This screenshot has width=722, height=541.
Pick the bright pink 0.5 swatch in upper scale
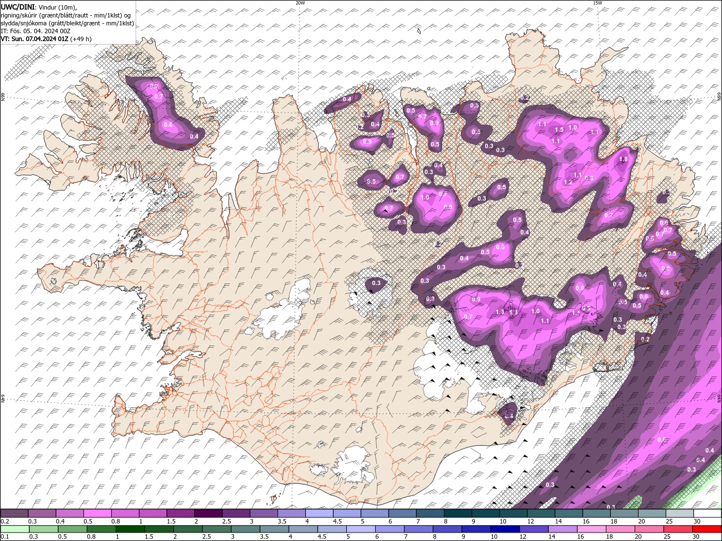point(97,513)
